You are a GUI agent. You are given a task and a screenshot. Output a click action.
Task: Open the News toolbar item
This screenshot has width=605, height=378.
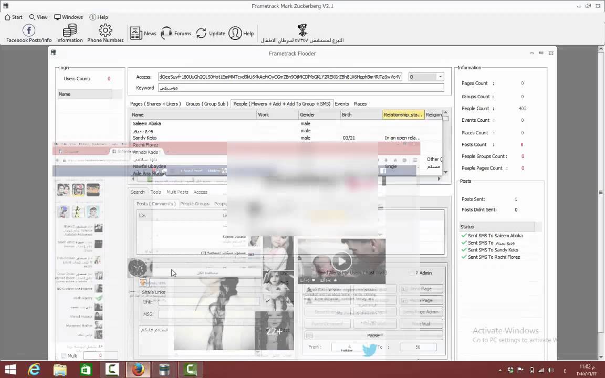(x=143, y=33)
